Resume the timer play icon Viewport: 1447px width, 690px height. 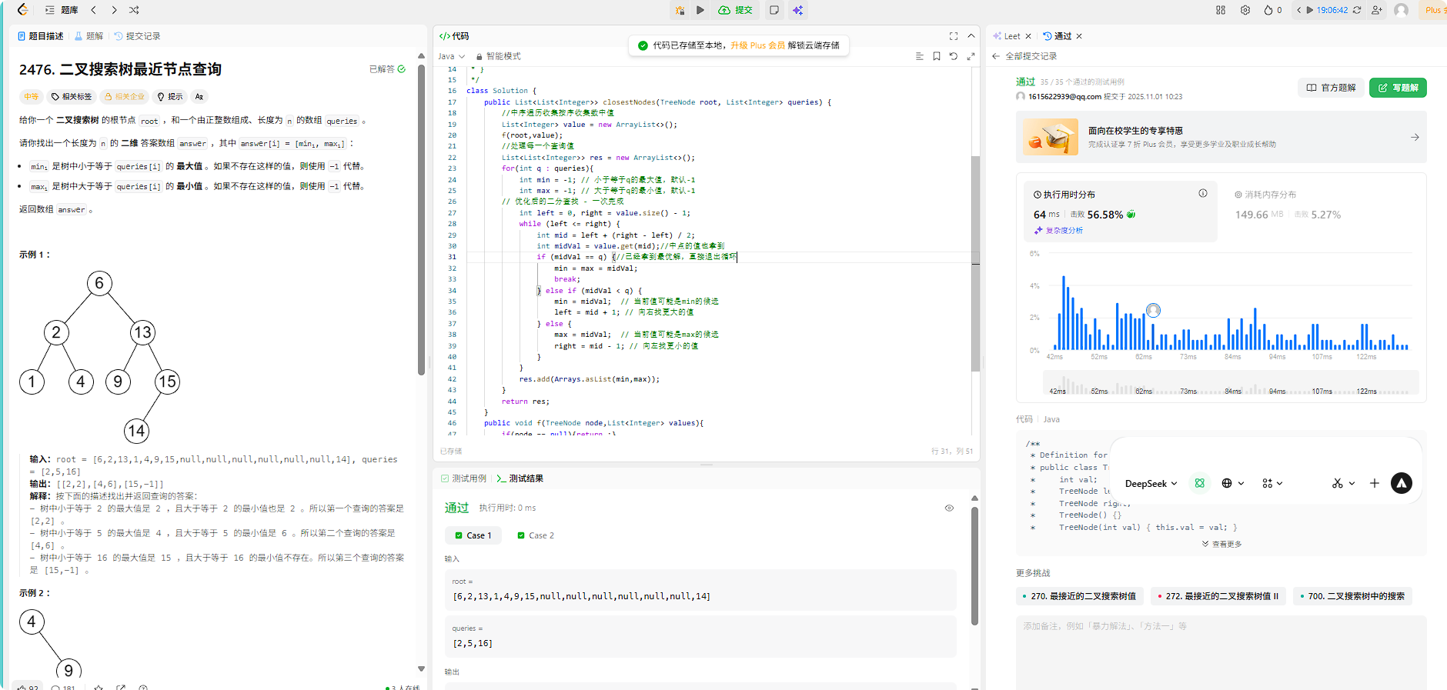[1310, 10]
